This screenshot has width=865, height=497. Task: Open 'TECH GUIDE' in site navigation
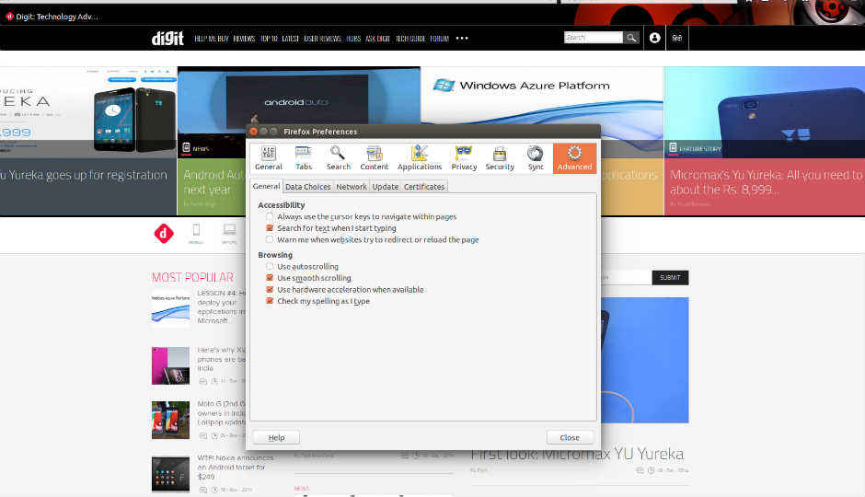(x=410, y=39)
